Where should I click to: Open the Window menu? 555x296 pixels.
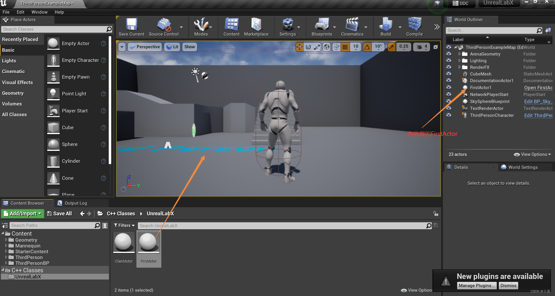click(x=39, y=12)
